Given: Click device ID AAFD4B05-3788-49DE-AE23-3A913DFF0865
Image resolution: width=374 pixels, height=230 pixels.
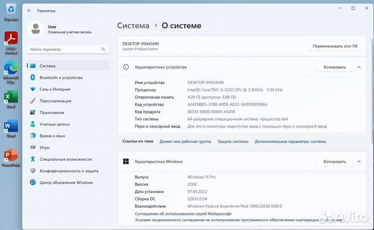Looking at the screenshot, I should tap(228, 105).
